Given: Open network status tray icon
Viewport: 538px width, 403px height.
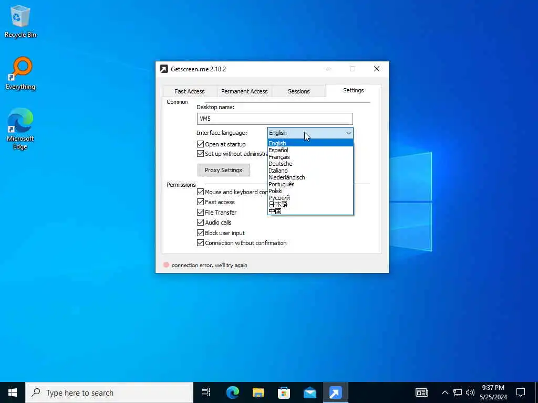Looking at the screenshot, I should (x=458, y=393).
